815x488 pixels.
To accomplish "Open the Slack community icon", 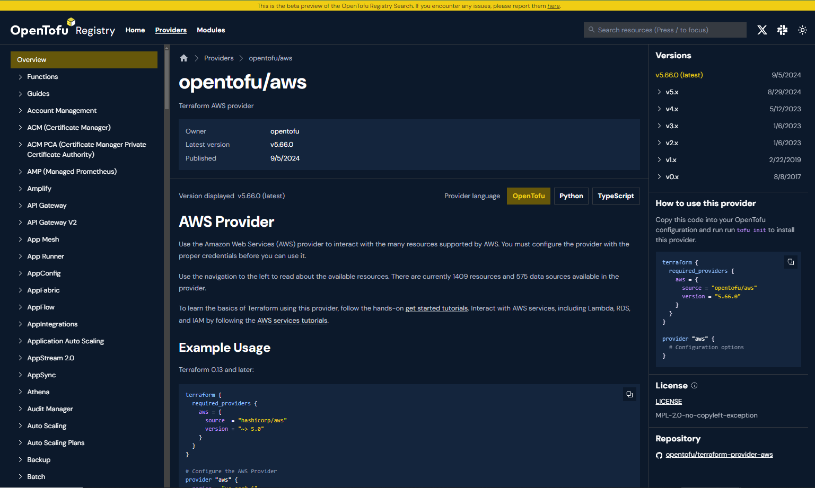I will pyautogui.click(x=782, y=30).
